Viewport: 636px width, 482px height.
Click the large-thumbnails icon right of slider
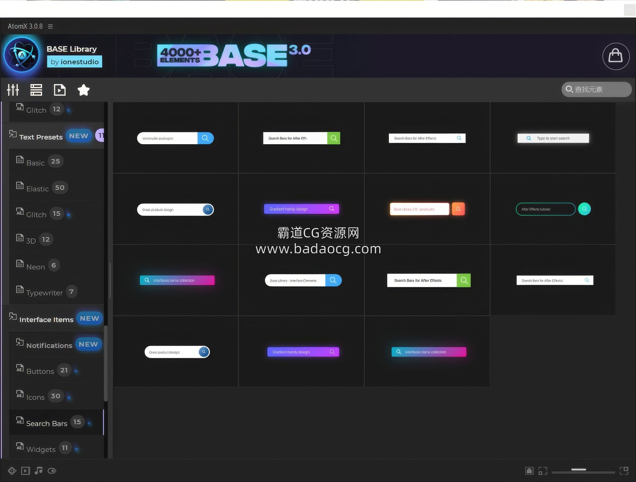[624, 471]
